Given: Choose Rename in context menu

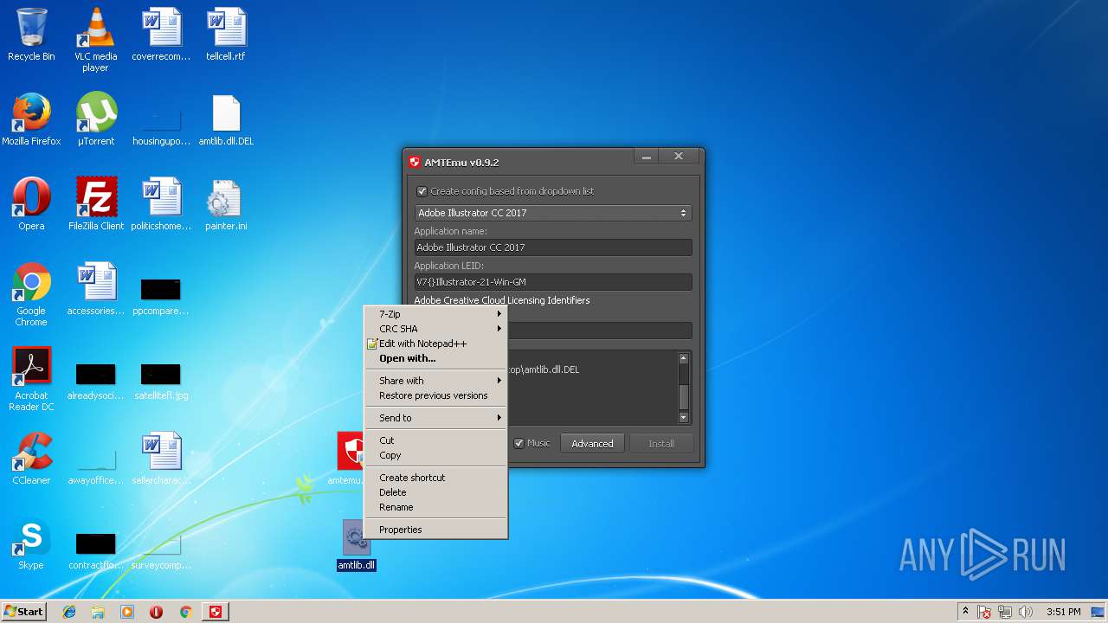Looking at the screenshot, I should 436,507.
